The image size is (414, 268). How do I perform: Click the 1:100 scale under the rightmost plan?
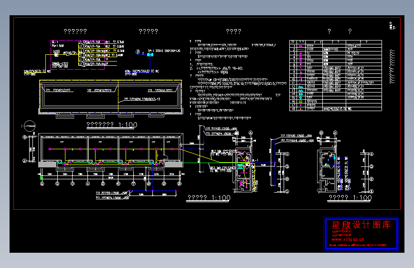click(x=362, y=197)
